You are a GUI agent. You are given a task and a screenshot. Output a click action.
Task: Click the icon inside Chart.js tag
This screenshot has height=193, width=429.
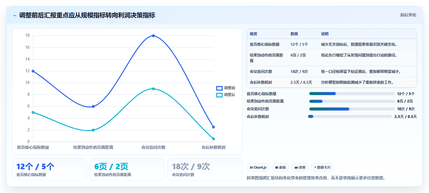tap(252, 168)
